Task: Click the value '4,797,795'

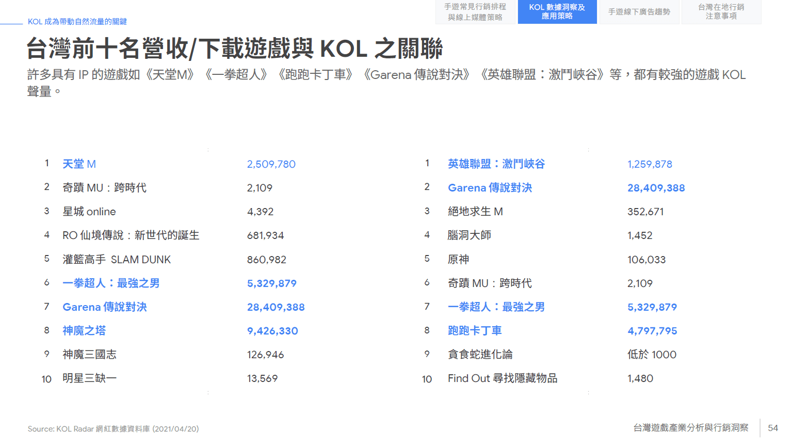Action: point(652,331)
